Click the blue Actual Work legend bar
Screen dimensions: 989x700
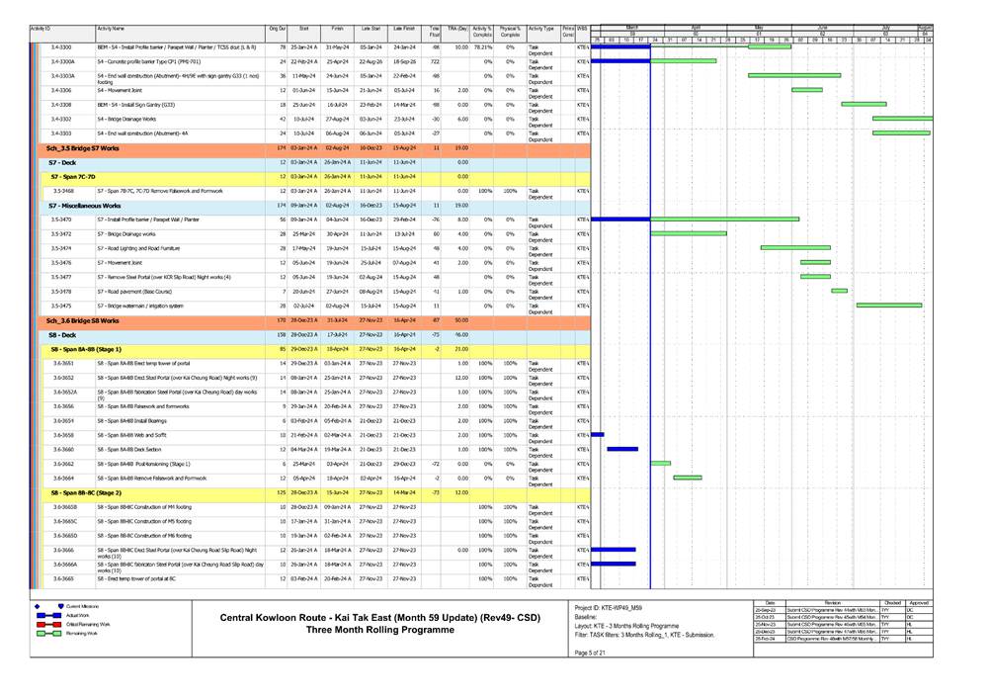pyautogui.click(x=43, y=615)
